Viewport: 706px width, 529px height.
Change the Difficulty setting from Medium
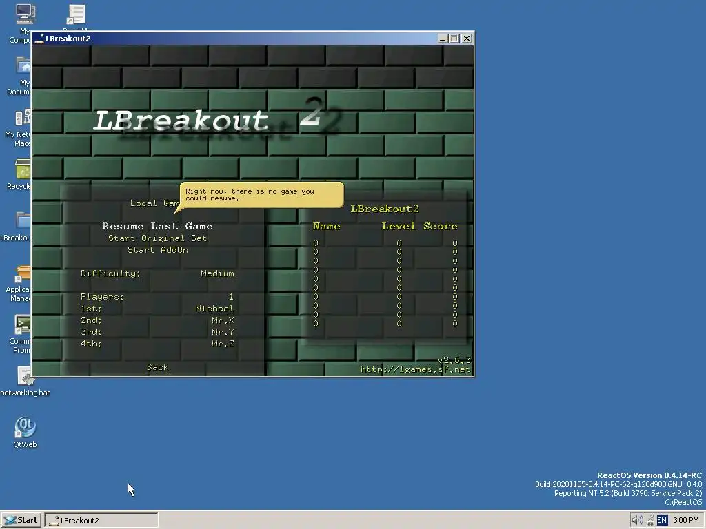[x=157, y=273]
